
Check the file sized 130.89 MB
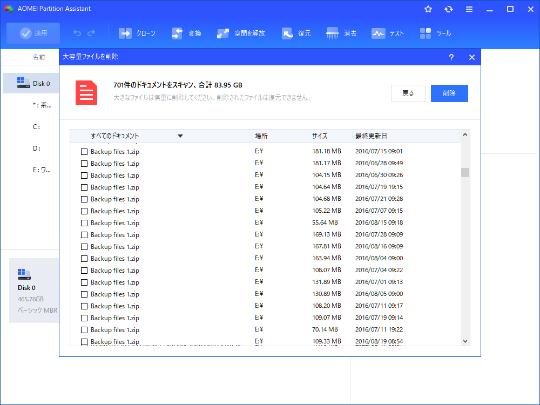pyautogui.click(x=84, y=294)
